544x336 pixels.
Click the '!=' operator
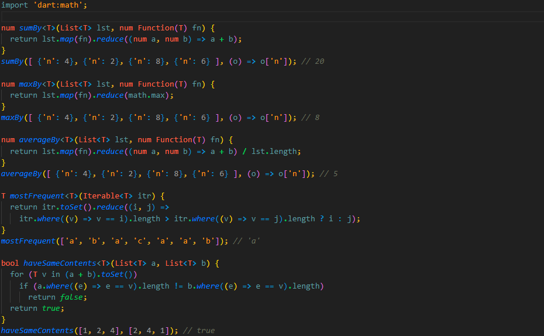coord(178,286)
